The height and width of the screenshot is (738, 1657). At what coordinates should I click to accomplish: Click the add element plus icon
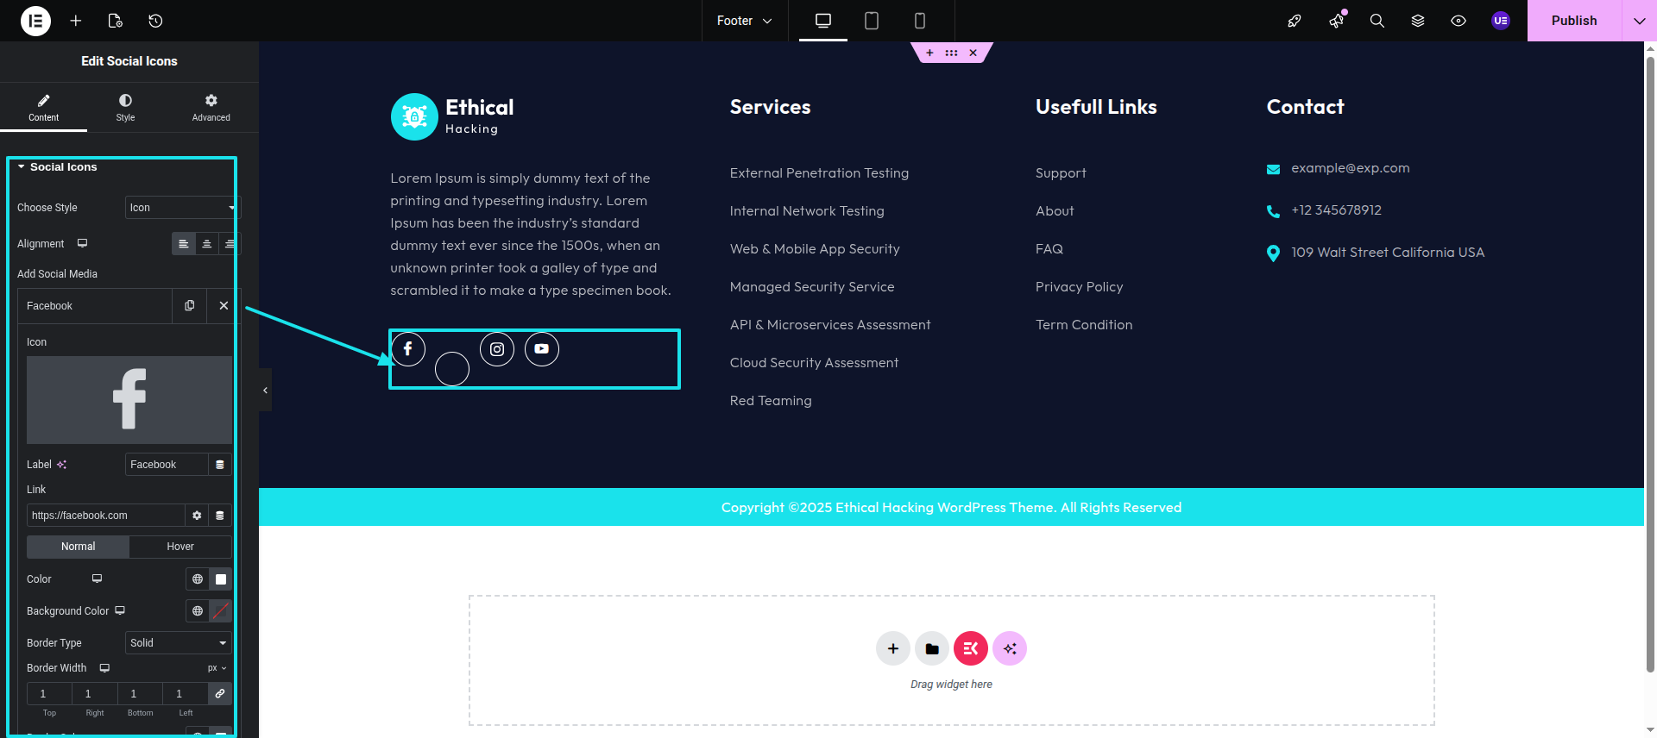pos(76,21)
